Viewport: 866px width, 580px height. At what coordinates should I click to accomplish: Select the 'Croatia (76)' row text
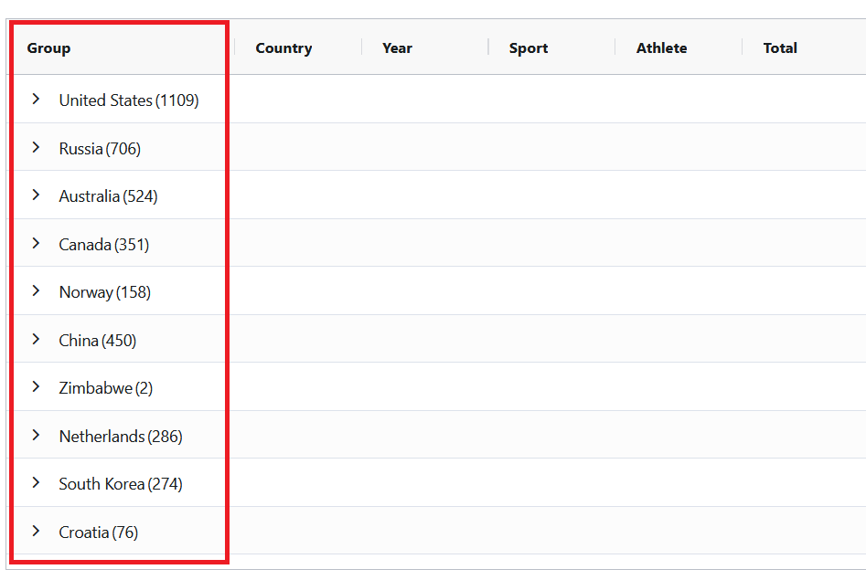[99, 533]
